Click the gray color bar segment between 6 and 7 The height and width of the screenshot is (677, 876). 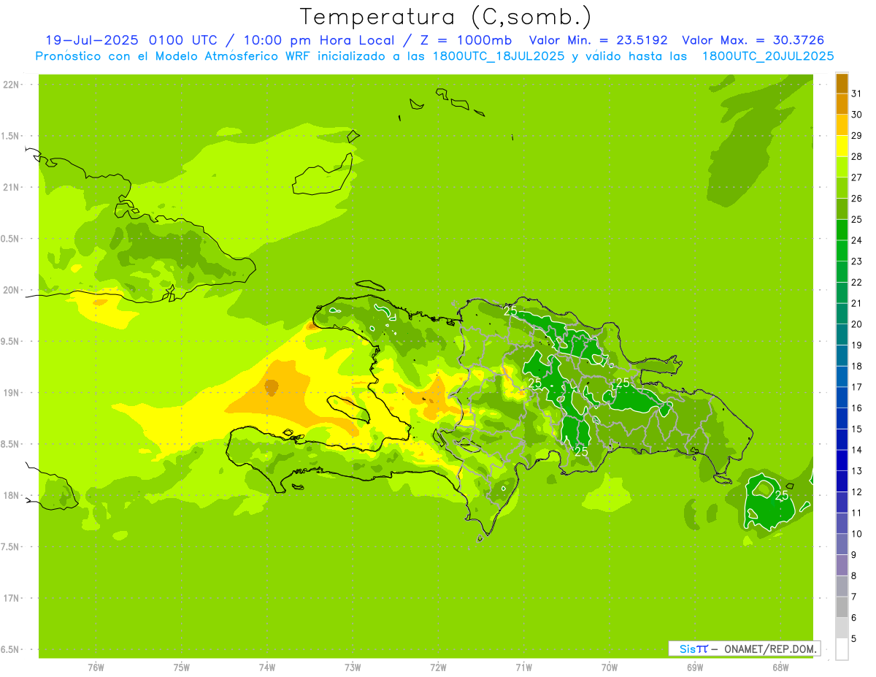842,607
